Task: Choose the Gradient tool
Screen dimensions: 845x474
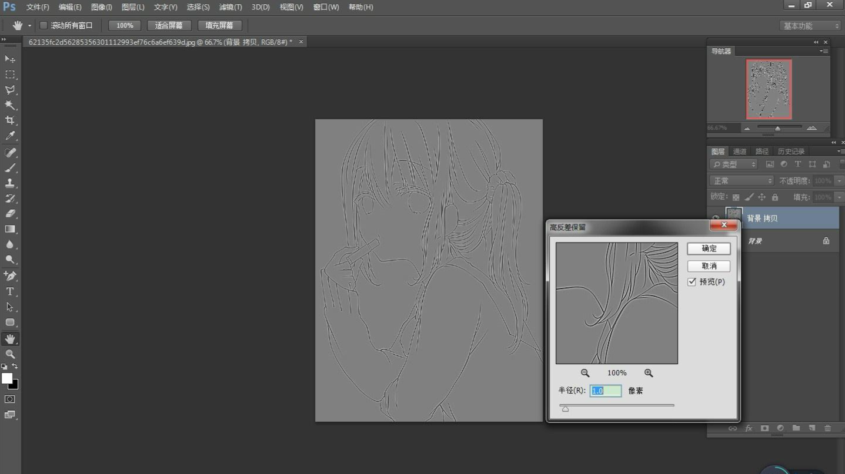Action: [x=10, y=229]
